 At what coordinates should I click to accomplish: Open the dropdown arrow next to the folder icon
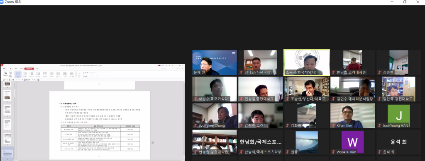(6, 80)
